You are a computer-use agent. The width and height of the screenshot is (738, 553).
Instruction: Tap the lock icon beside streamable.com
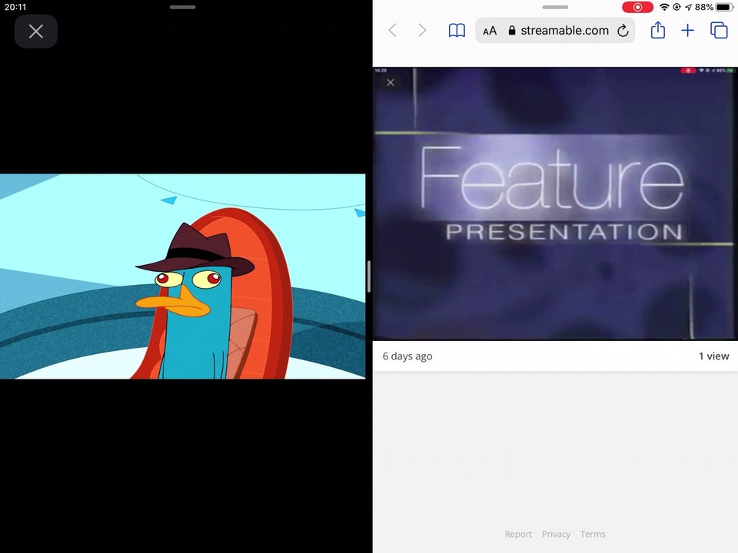512,31
